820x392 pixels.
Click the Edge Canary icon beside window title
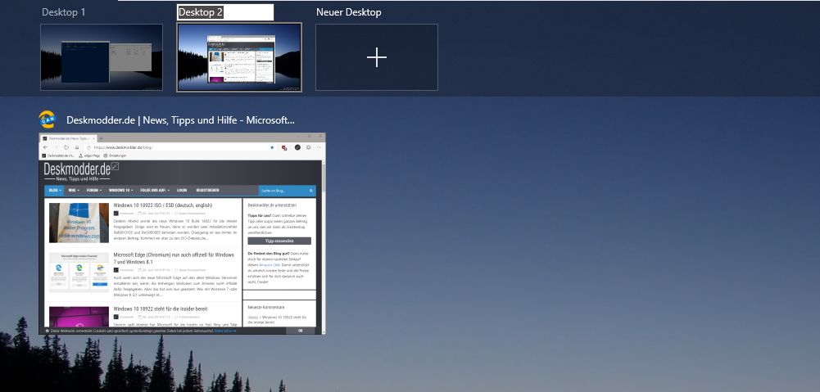point(48,119)
